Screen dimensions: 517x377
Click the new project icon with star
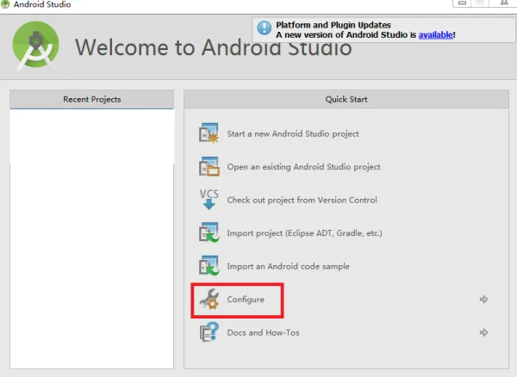click(x=209, y=133)
